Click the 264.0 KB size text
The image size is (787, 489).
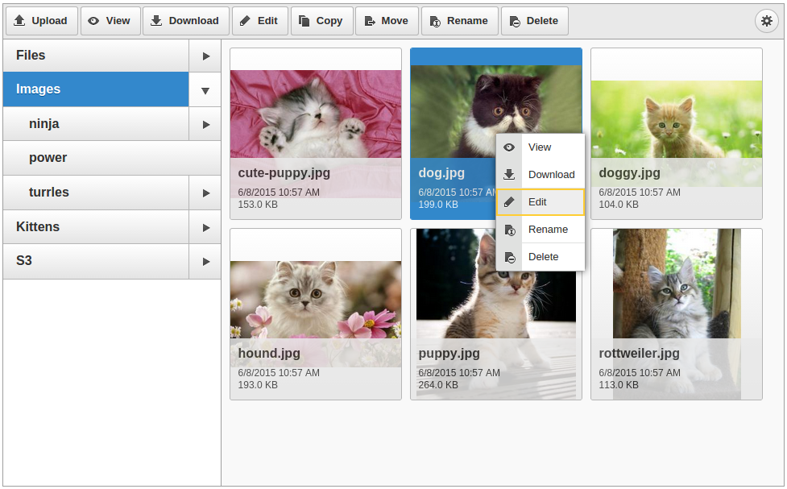437,385
